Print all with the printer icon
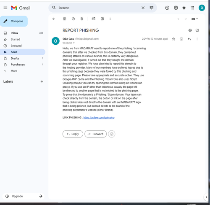 point(190,30)
